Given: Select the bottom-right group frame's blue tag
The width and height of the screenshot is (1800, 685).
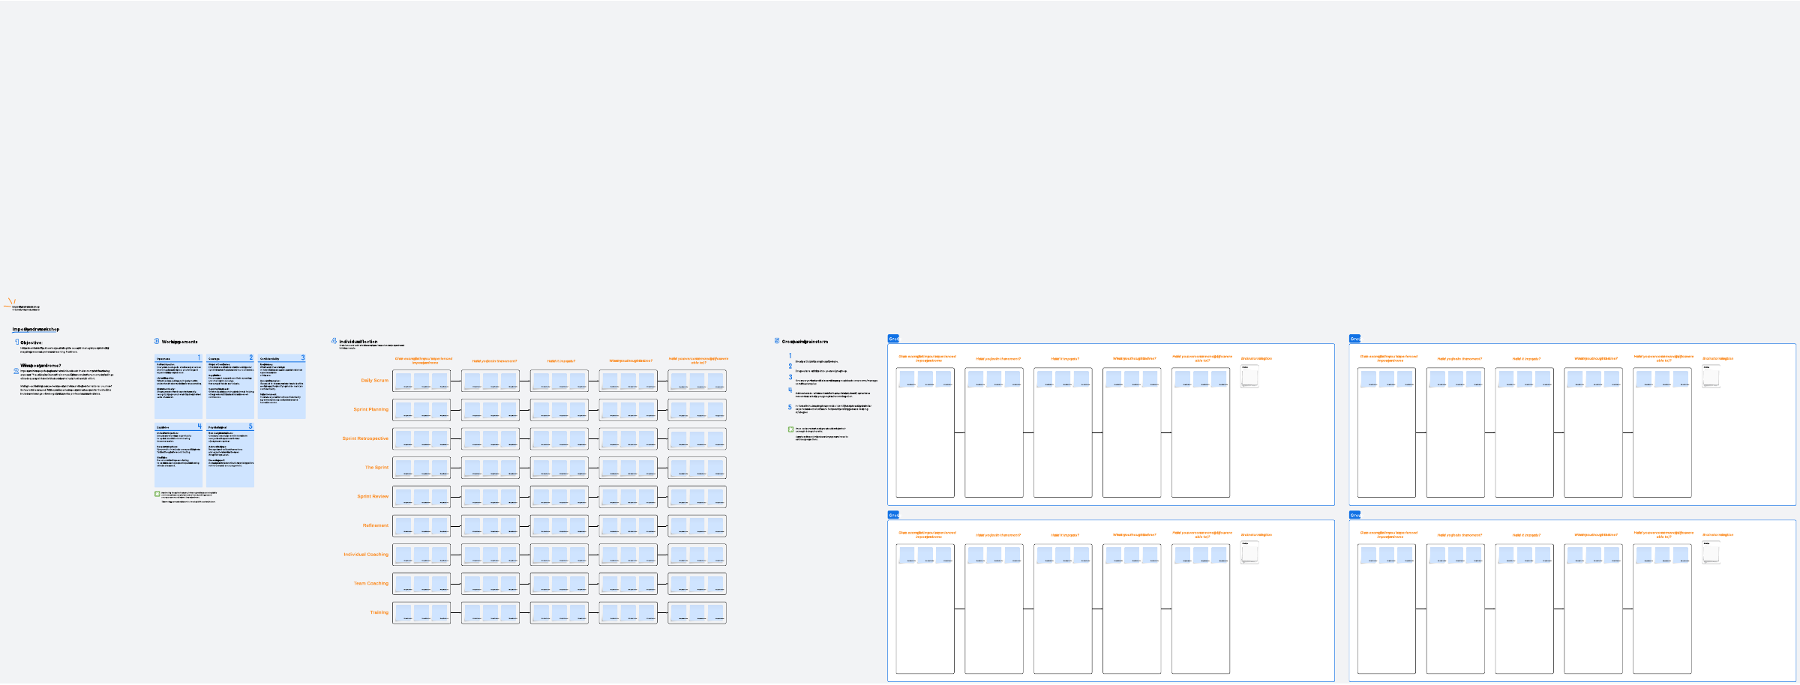Looking at the screenshot, I should click(1354, 515).
